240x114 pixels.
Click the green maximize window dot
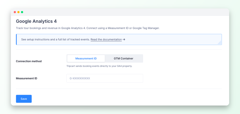(22, 12)
